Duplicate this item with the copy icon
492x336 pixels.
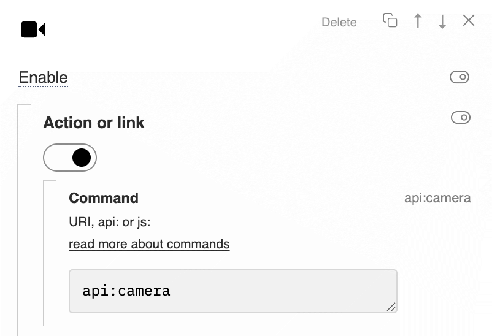click(390, 21)
